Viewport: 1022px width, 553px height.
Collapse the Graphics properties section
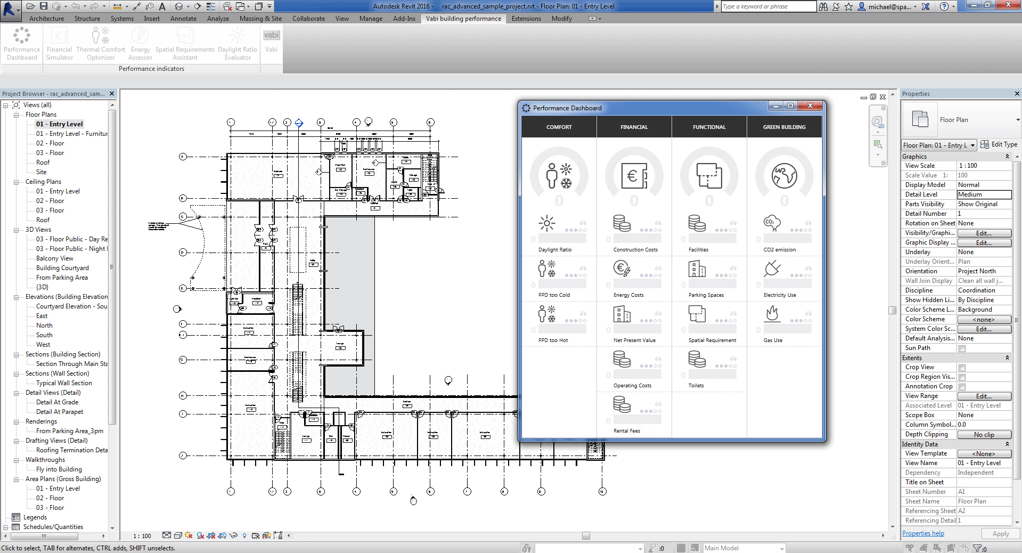click(1007, 157)
